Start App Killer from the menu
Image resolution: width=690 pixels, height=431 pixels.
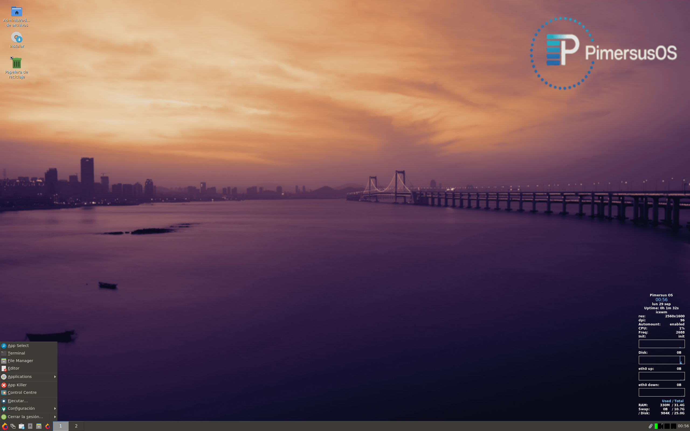click(x=29, y=385)
